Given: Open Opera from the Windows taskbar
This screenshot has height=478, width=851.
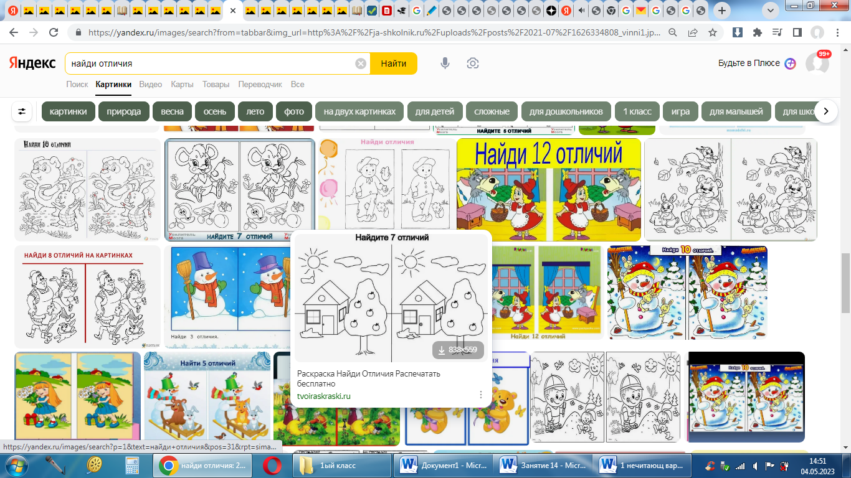Looking at the screenshot, I should point(271,465).
